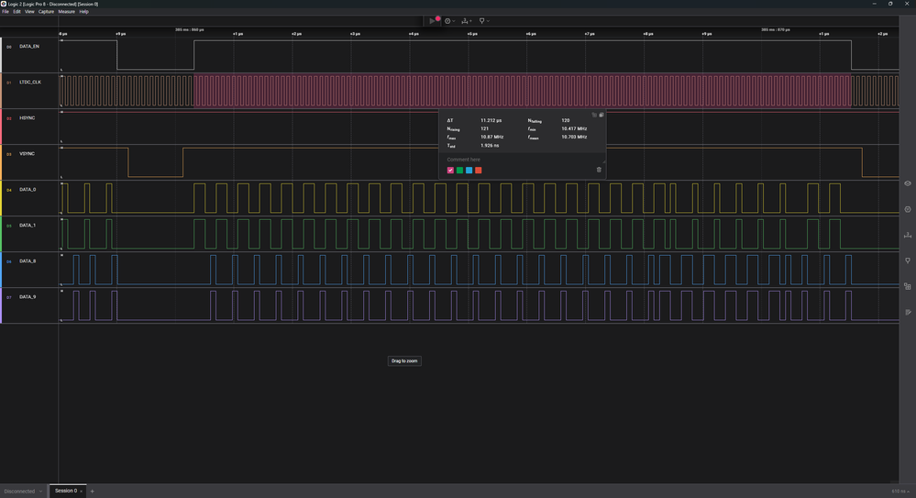Image resolution: width=916 pixels, height=498 pixels.
Task: Pick the blue measurement color swatch
Action: pyautogui.click(x=469, y=170)
